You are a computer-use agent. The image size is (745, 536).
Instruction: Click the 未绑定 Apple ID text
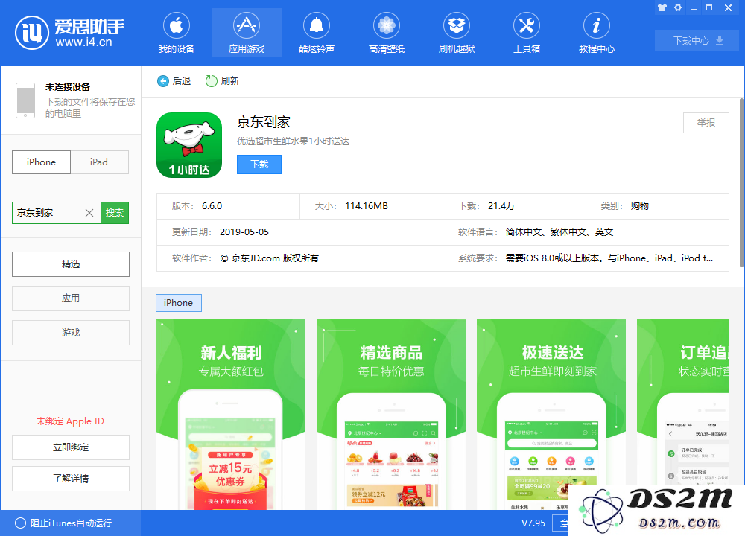pos(70,421)
